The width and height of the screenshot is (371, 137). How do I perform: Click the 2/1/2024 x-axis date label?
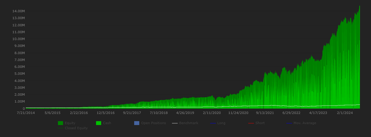345,113
